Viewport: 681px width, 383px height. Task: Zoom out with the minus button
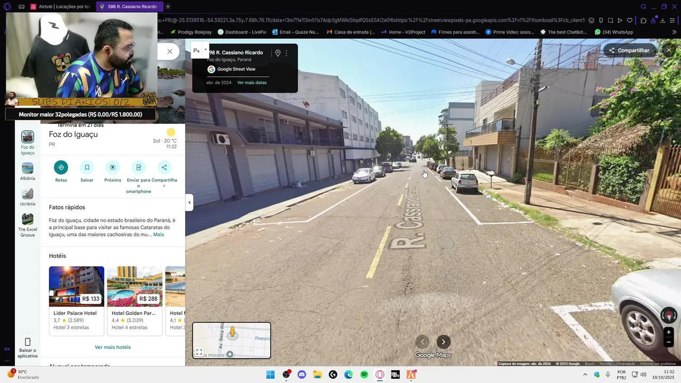[x=669, y=343]
